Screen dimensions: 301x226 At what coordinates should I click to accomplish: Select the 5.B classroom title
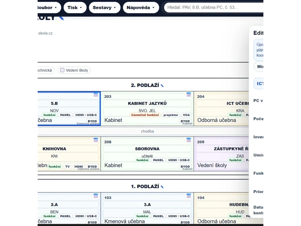(54, 103)
